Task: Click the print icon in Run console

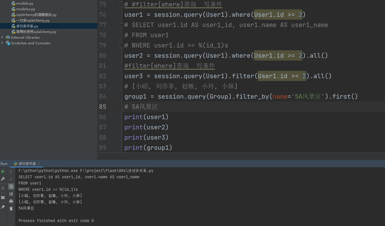Action: click(x=11, y=201)
